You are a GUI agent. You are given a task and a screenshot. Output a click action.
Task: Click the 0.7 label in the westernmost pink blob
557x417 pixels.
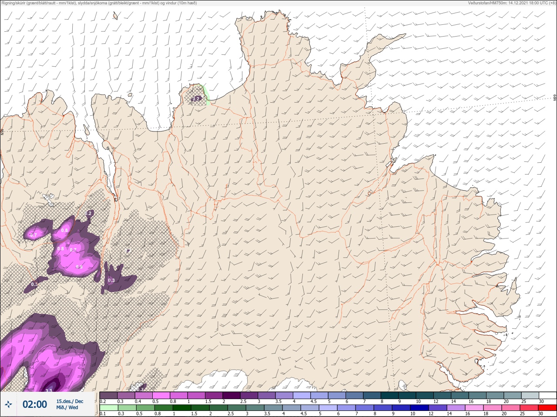click(34, 235)
